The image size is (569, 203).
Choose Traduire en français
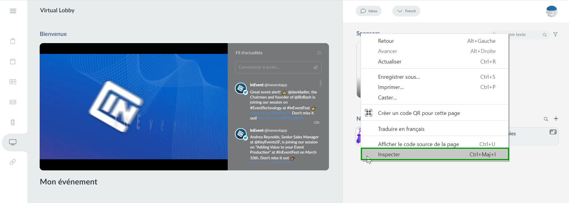(435, 129)
